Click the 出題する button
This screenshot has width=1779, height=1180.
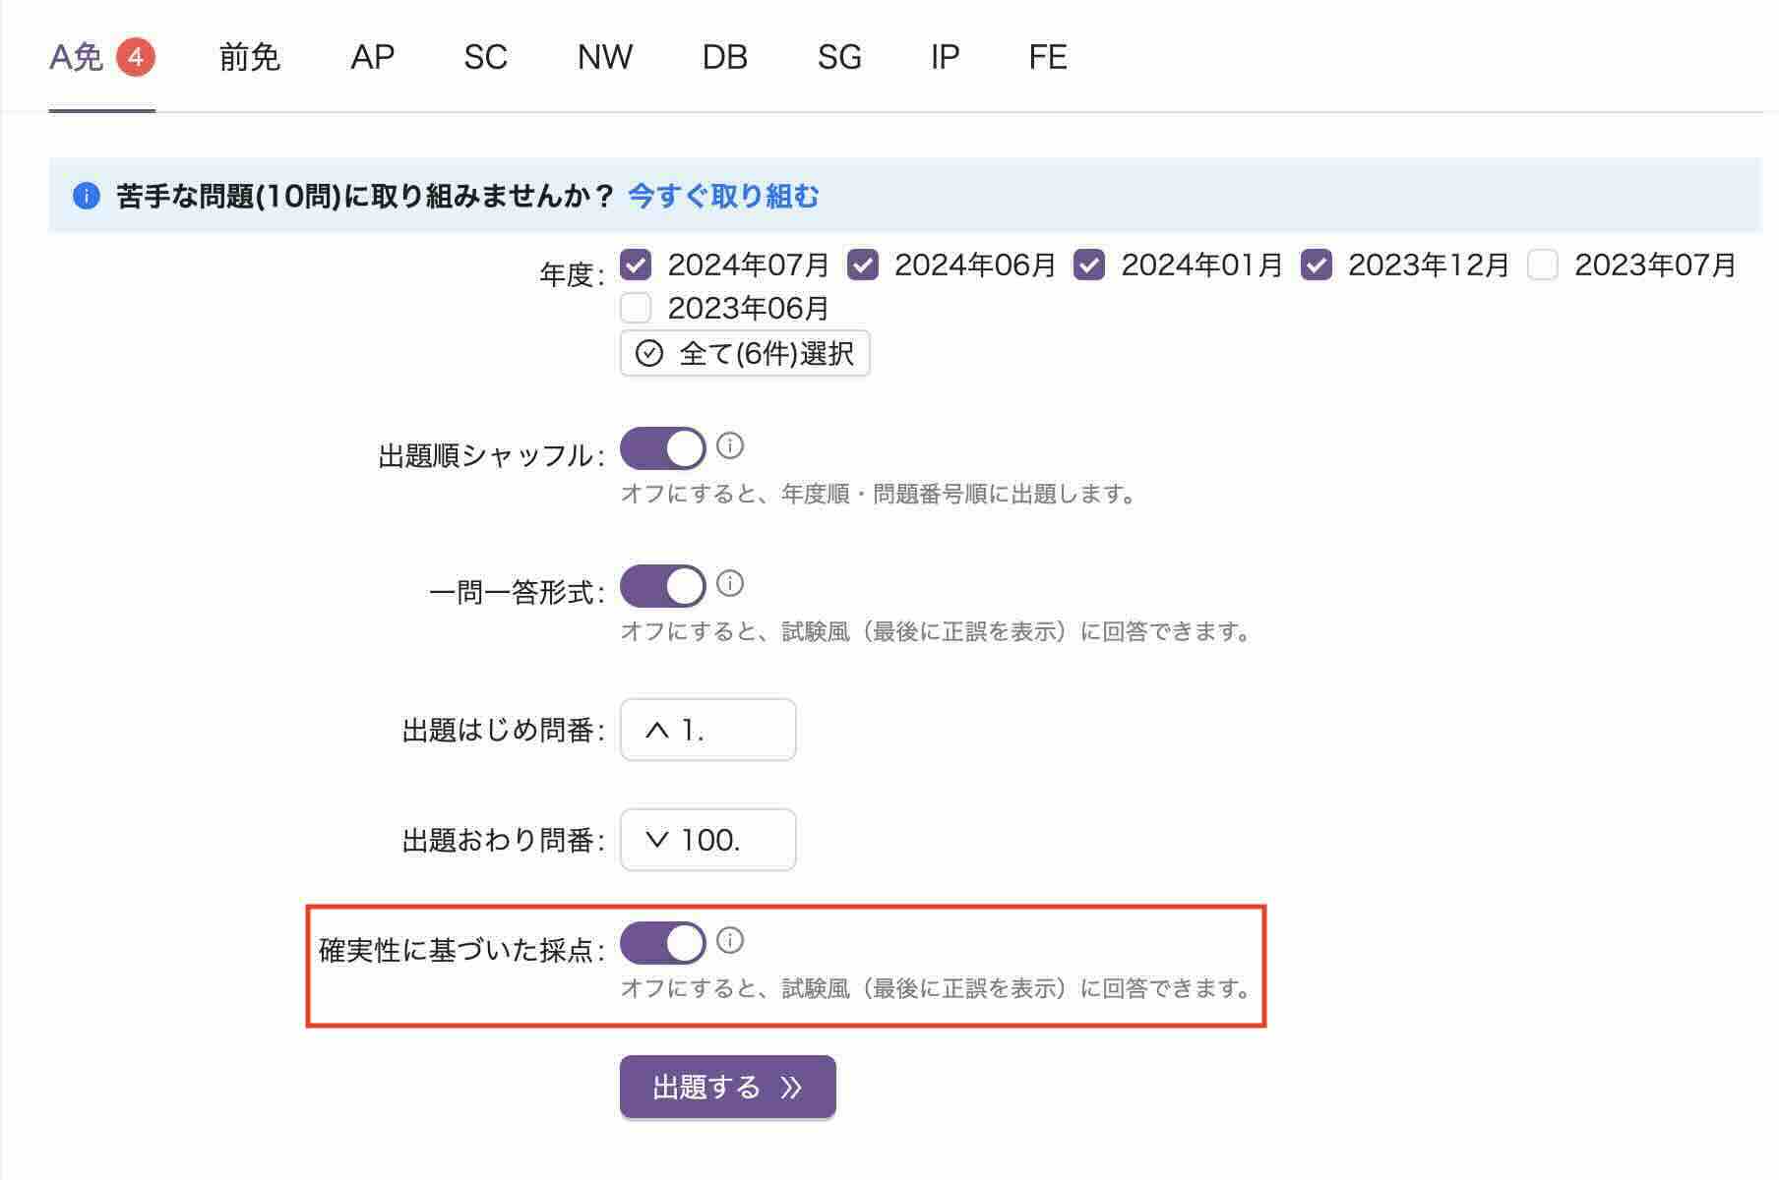tap(727, 1088)
